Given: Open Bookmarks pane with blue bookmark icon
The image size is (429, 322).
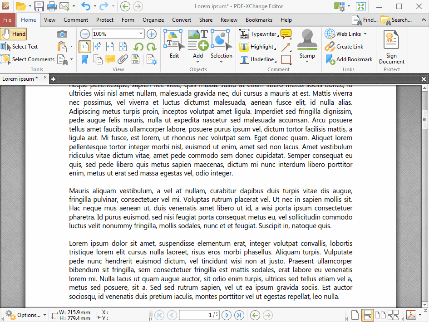Looking at the screenshot, I should pos(85,59).
